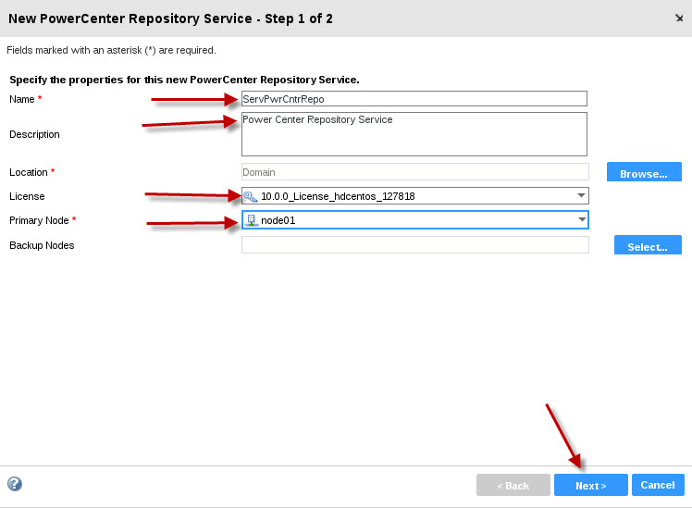Image resolution: width=692 pixels, height=508 pixels.
Task: Click the dialog title Step 1 of 2
Action: 170,19
